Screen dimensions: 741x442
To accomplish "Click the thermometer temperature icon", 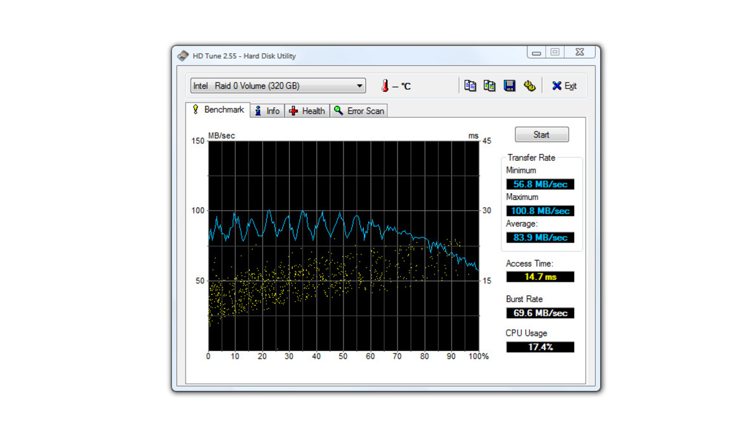I will 385,85.
